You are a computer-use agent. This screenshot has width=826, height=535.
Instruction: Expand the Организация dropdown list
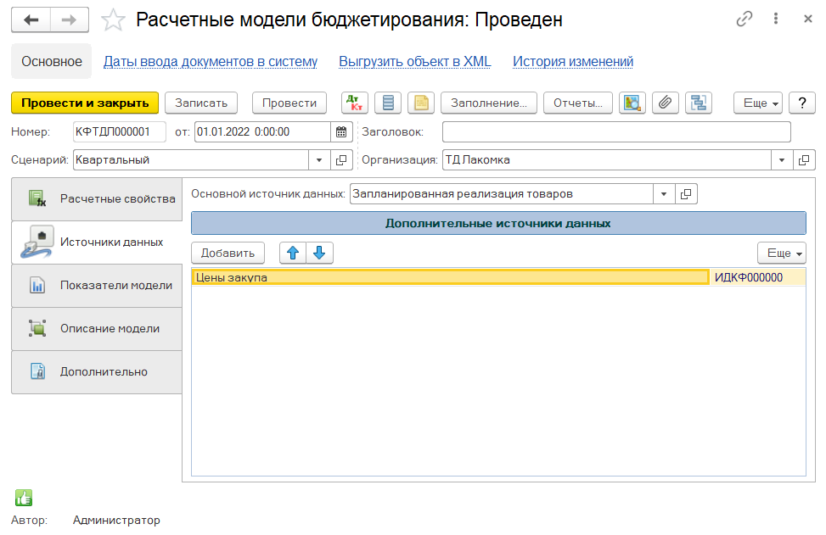[781, 159]
